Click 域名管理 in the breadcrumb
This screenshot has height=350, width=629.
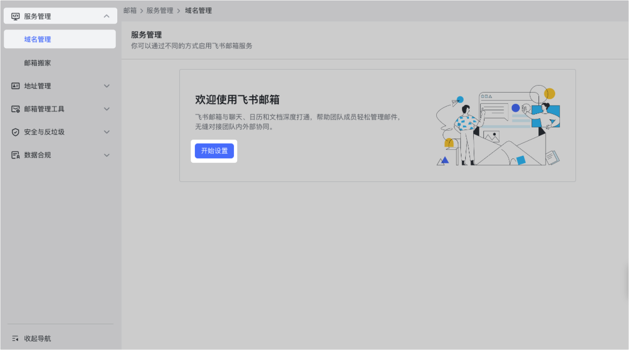tap(198, 10)
